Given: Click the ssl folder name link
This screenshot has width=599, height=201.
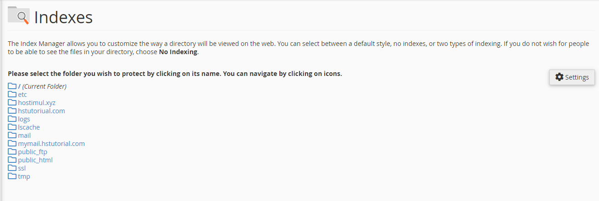Looking at the screenshot, I should (22, 168).
